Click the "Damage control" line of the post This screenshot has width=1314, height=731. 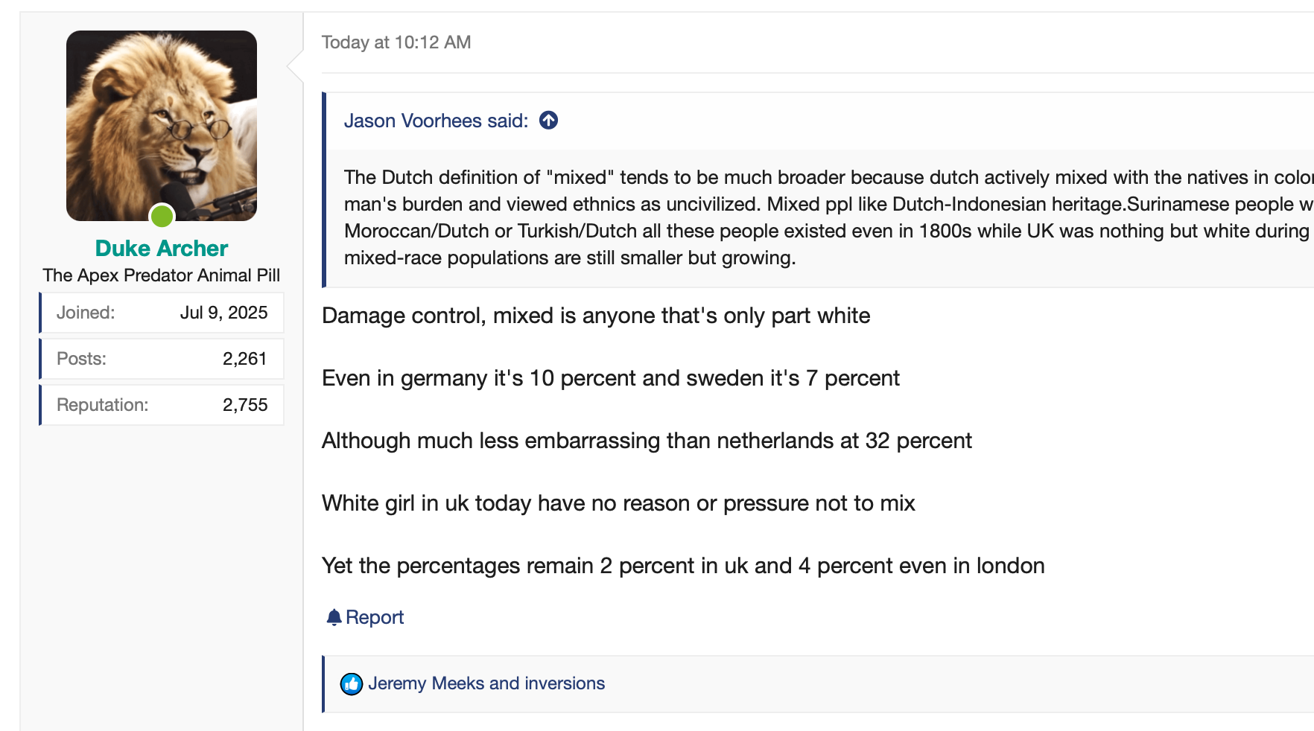[x=596, y=316]
